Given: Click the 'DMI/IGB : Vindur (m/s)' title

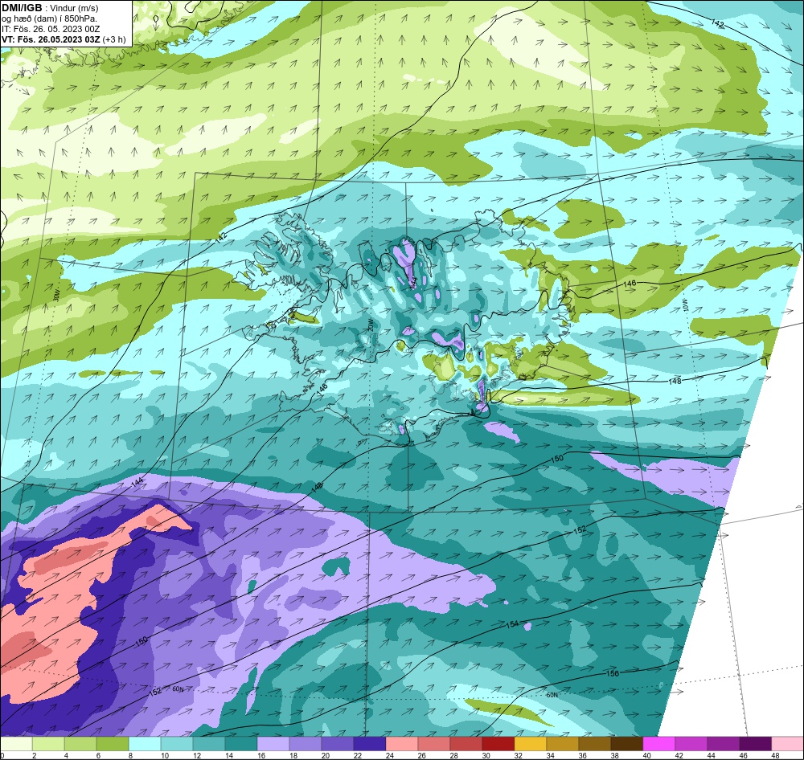Looking at the screenshot, I should click(50, 8).
